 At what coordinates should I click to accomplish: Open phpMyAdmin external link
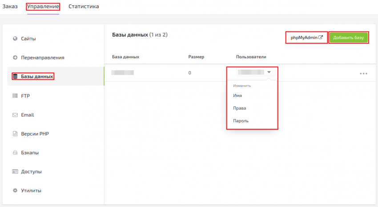(x=306, y=38)
